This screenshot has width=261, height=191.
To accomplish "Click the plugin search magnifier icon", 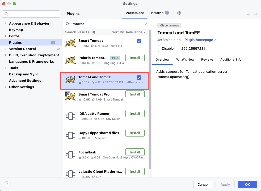I will point(68,24).
